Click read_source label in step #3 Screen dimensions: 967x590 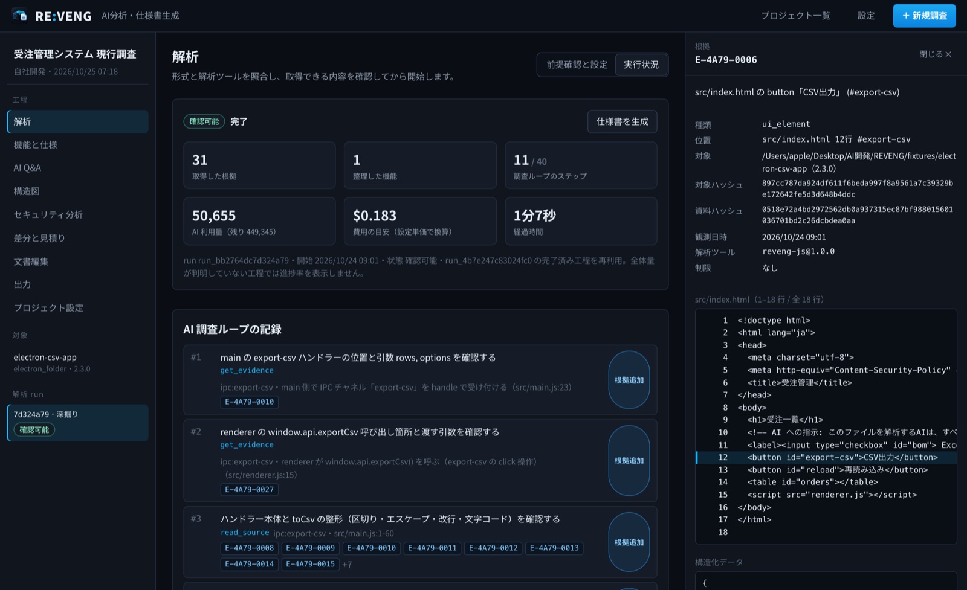[245, 533]
